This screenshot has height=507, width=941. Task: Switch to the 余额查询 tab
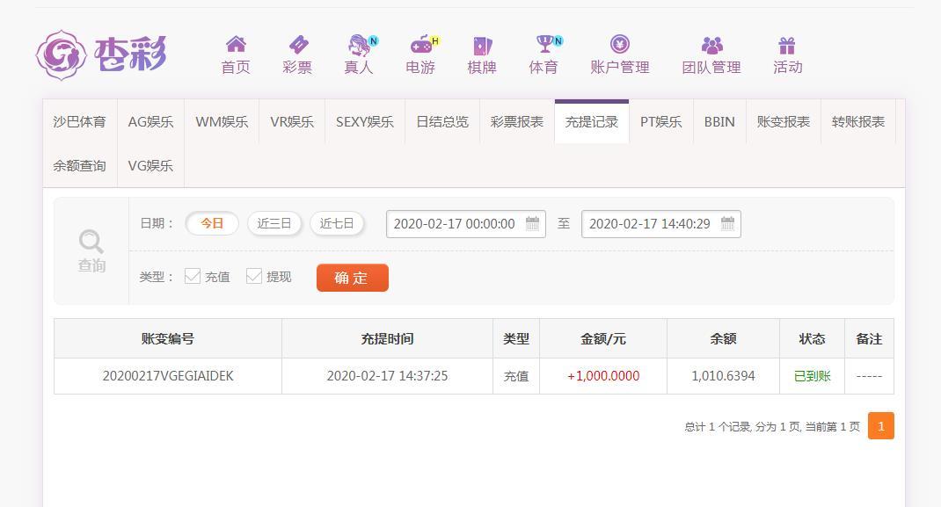(x=79, y=165)
